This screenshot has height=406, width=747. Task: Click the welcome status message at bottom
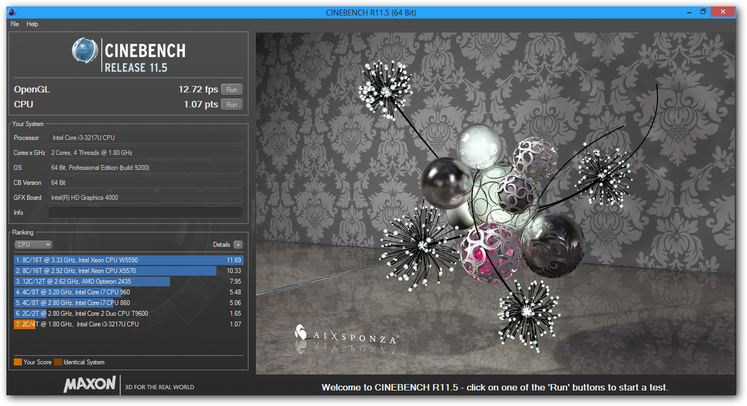click(x=495, y=387)
